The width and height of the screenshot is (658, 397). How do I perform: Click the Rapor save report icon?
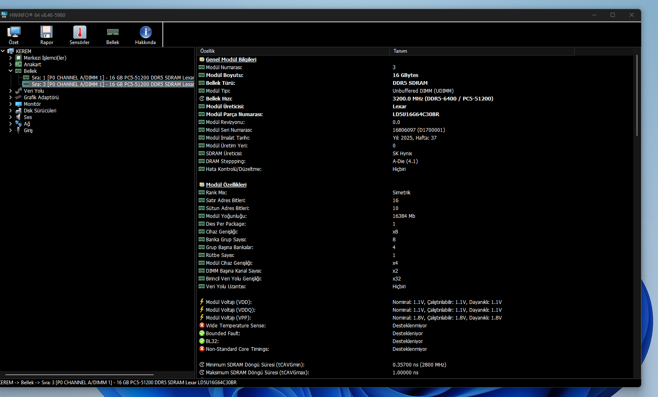tap(47, 32)
